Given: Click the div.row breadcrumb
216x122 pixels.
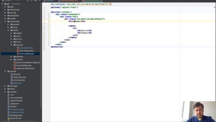Looking at the screenshot, I should pos(71,4).
